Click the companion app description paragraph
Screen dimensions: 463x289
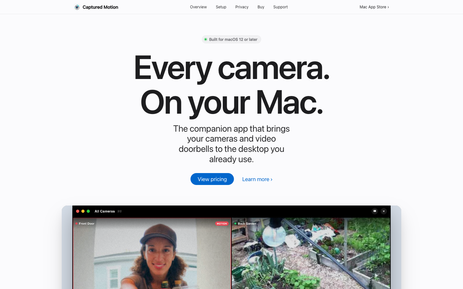[x=232, y=144]
